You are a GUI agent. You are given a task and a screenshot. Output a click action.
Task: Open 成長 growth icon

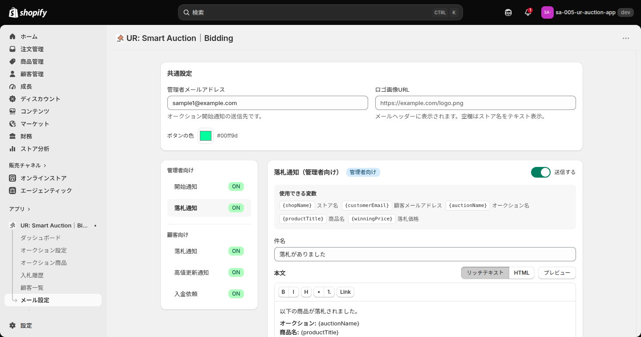tap(12, 86)
